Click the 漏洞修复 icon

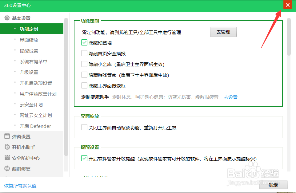[7, 168]
